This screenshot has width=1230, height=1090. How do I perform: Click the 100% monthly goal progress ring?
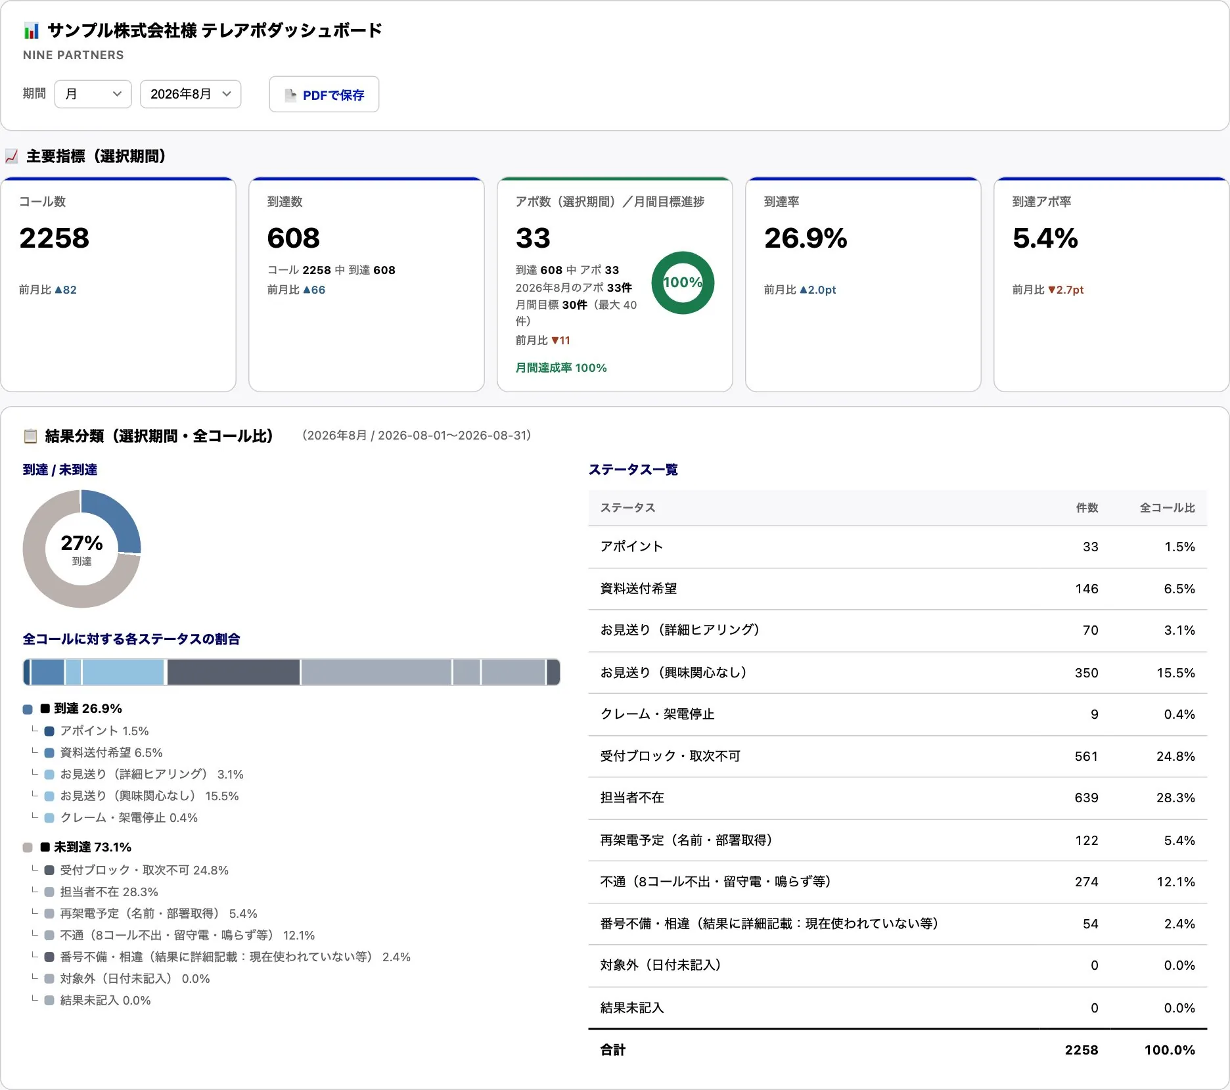pos(683,283)
